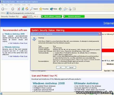Open the Media globe toolbar button
The height and width of the screenshot is (95, 114).
pos(53,9)
